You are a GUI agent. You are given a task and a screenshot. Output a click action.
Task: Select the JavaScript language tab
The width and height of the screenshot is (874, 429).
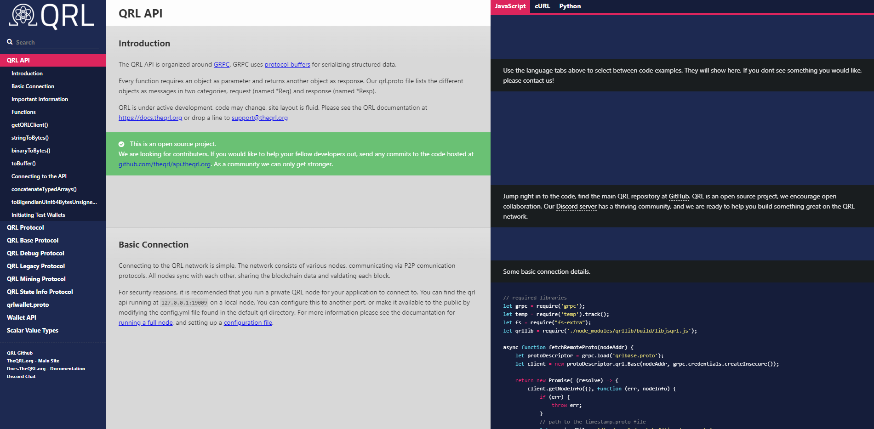[510, 6]
